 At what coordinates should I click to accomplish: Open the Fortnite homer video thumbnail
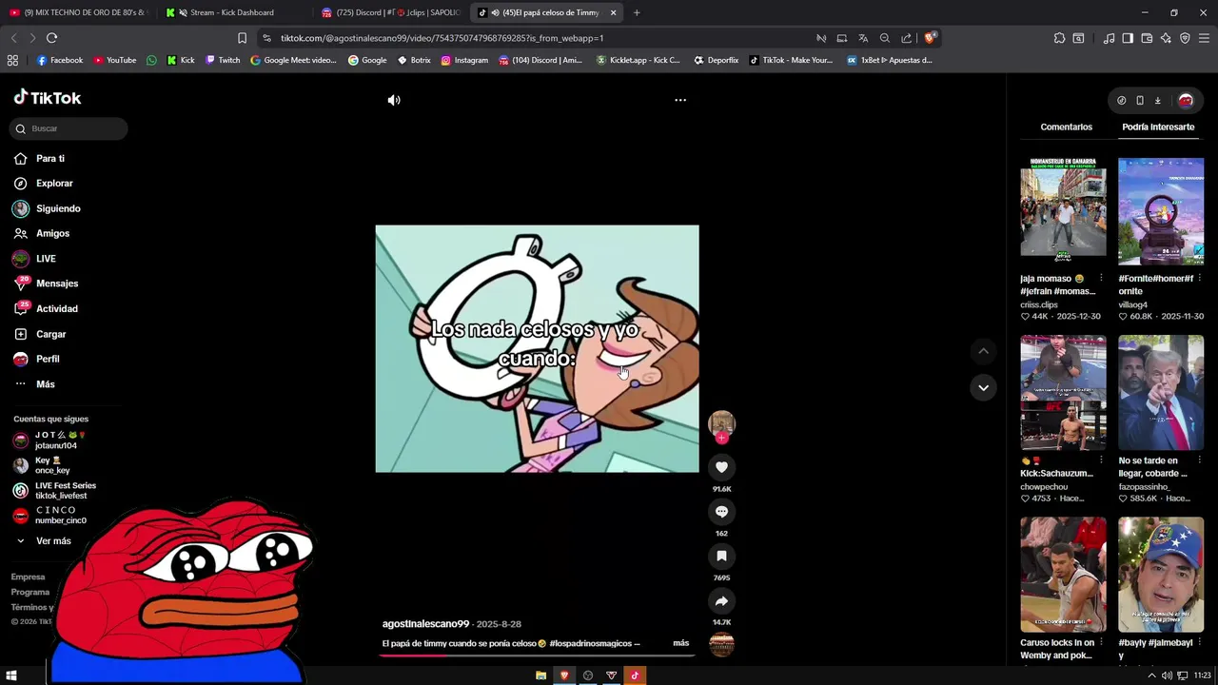(1161, 211)
